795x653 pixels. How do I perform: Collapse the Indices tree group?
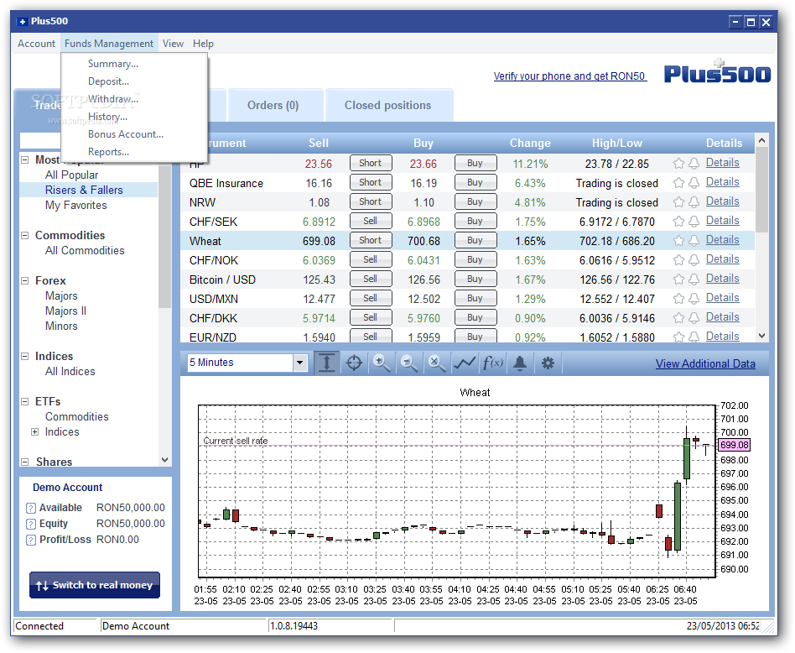[24, 356]
